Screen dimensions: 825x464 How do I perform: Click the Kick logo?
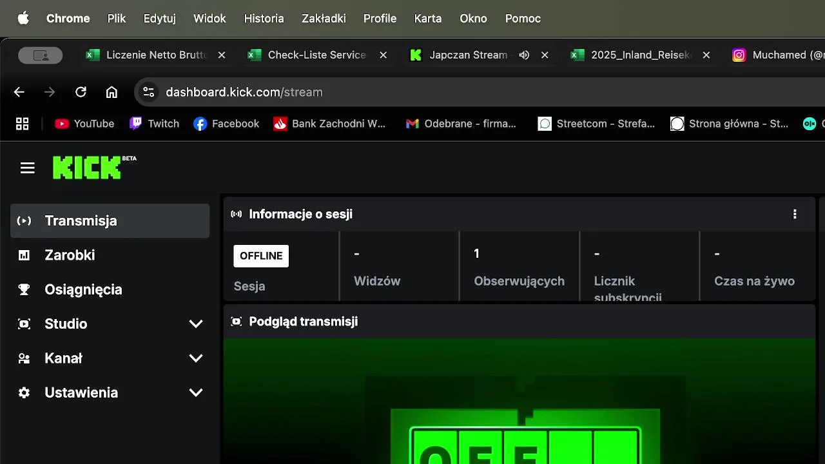(x=94, y=167)
